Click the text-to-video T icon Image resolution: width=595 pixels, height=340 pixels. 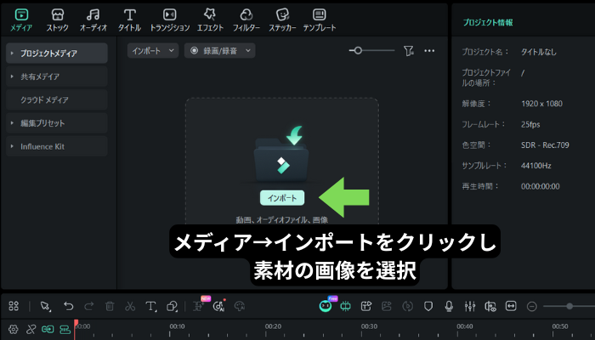coord(365,306)
